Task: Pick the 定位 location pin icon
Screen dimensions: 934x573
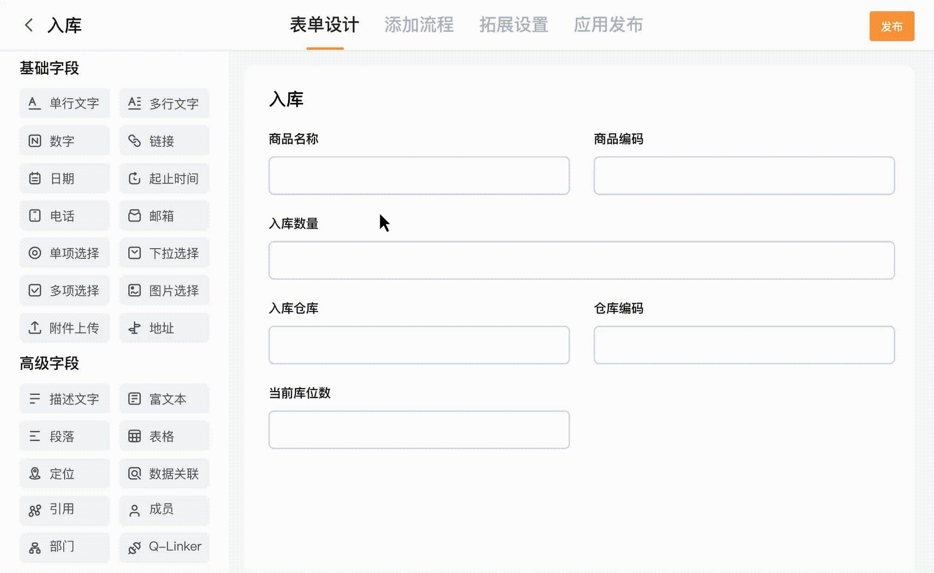Action: point(35,473)
